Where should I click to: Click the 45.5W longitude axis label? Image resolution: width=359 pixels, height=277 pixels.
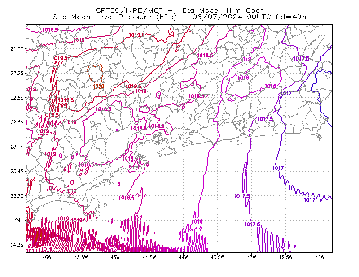tap(81, 257)
